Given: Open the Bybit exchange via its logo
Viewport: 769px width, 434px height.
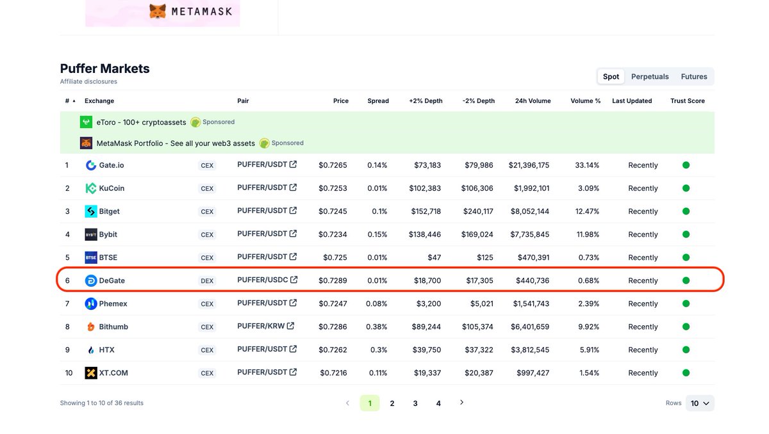Looking at the screenshot, I should point(90,234).
